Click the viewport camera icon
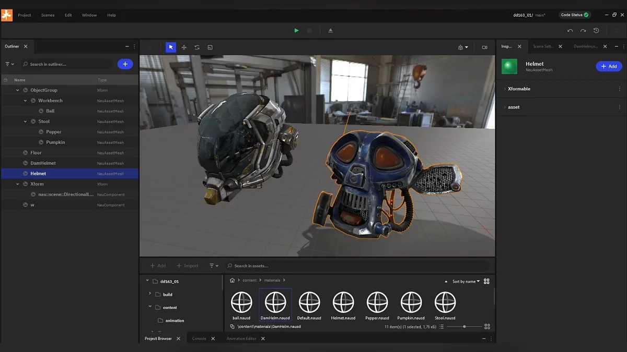Image resolution: width=627 pixels, height=352 pixels. click(484, 47)
